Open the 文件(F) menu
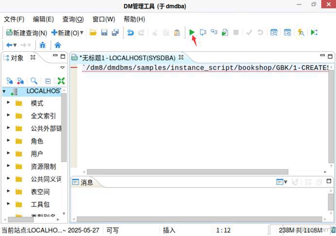336x236 pixels. pos(14,19)
